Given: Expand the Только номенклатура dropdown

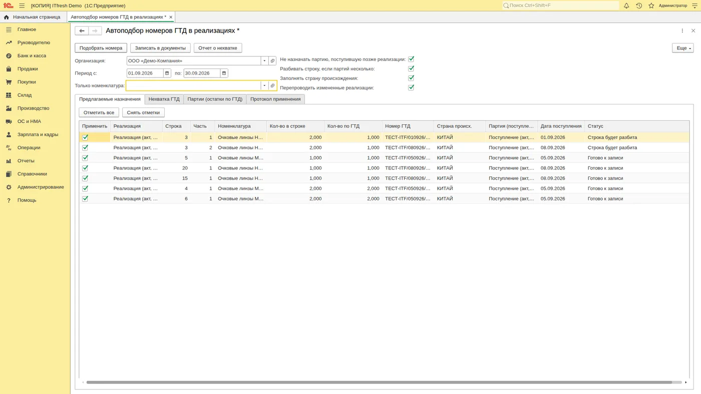Looking at the screenshot, I should tap(264, 85).
